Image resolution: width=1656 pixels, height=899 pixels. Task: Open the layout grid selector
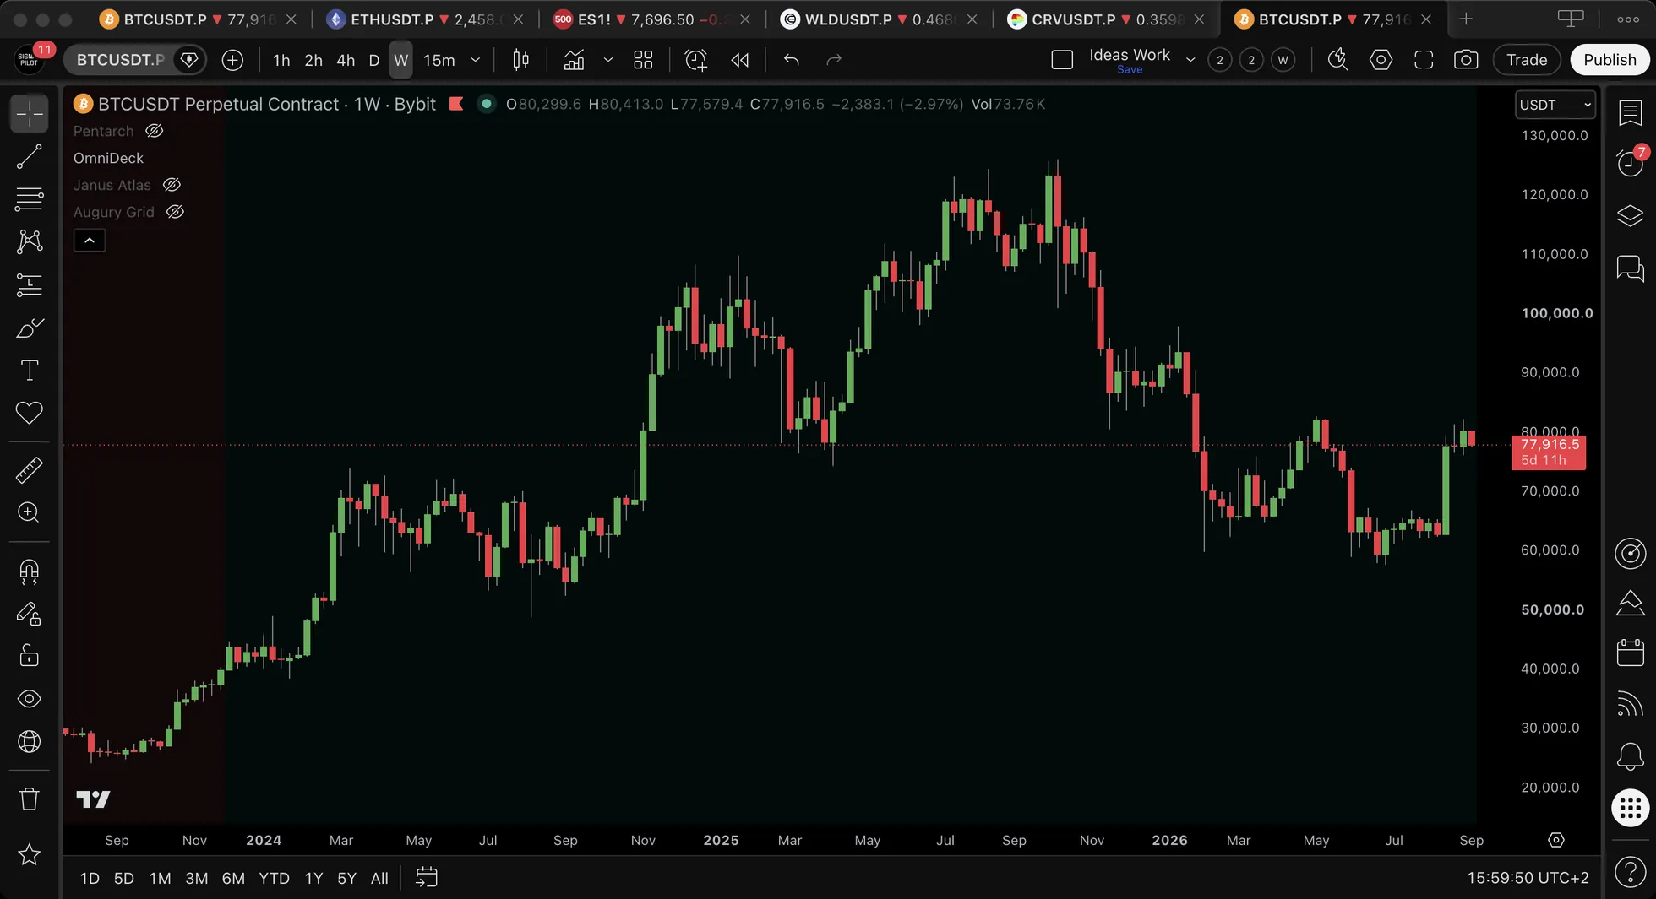tap(643, 60)
